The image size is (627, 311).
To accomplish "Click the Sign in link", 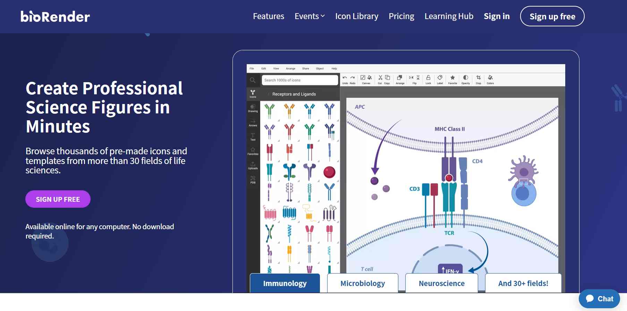I will click(x=497, y=16).
